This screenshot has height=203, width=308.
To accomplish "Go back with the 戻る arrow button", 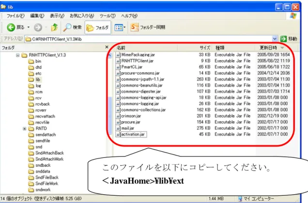I will (15, 27).
